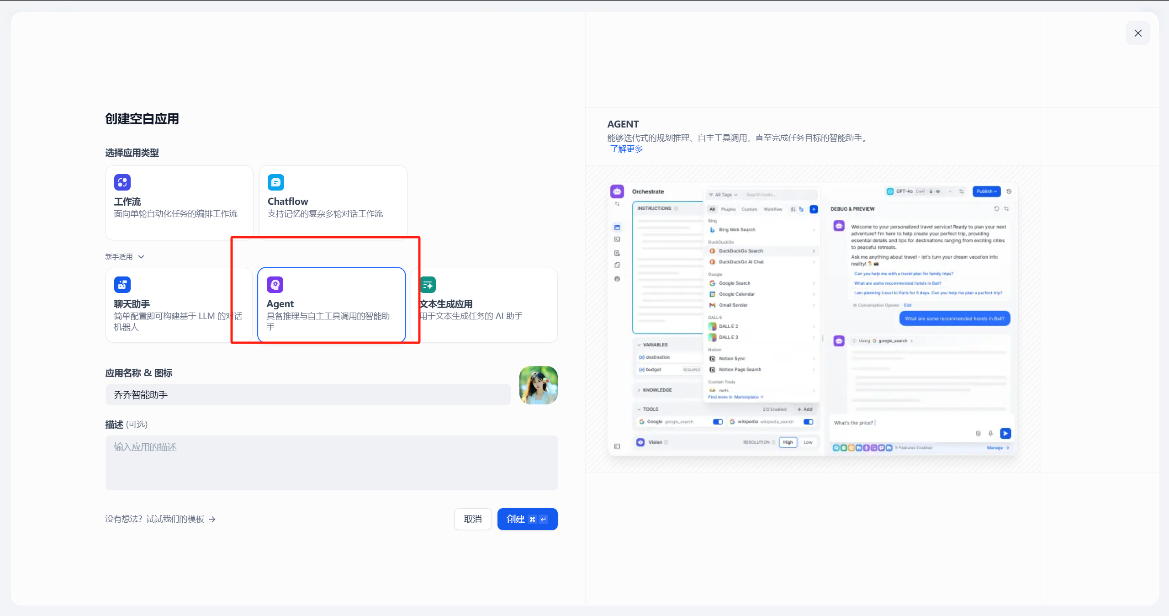
Task: Click the blue 创建 button
Action: (x=527, y=519)
